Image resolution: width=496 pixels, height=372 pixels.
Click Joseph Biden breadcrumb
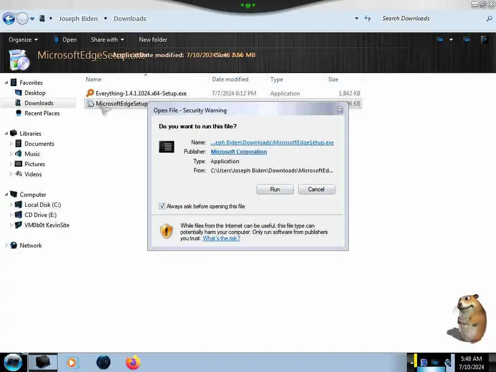click(78, 19)
